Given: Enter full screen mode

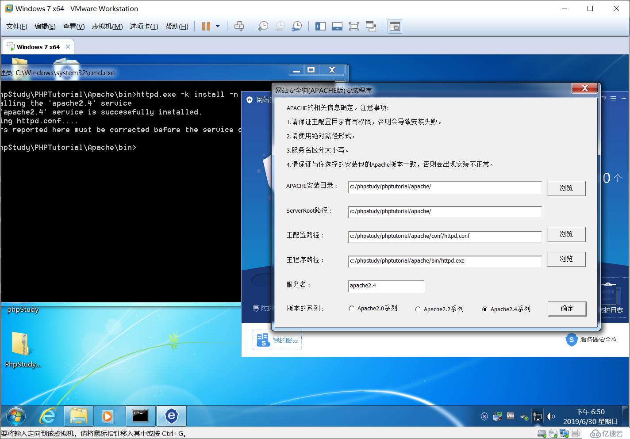Looking at the screenshot, I should click(354, 27).
